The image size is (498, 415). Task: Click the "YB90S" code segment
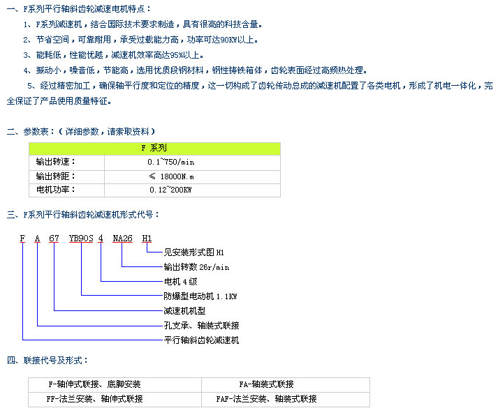(x=81, y=239)
